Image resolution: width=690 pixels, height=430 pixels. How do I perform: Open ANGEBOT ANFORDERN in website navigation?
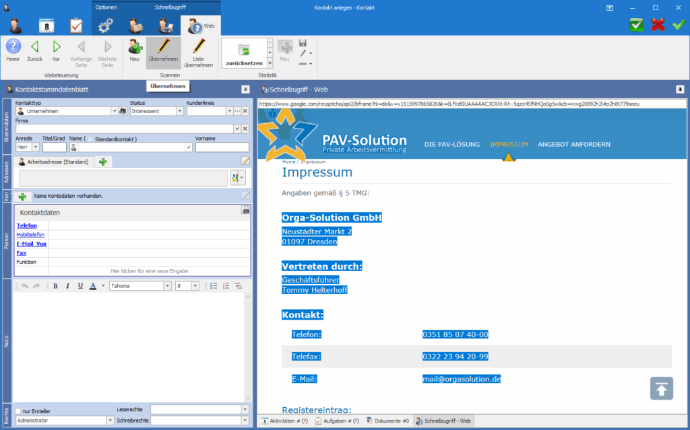click(574, 144)
